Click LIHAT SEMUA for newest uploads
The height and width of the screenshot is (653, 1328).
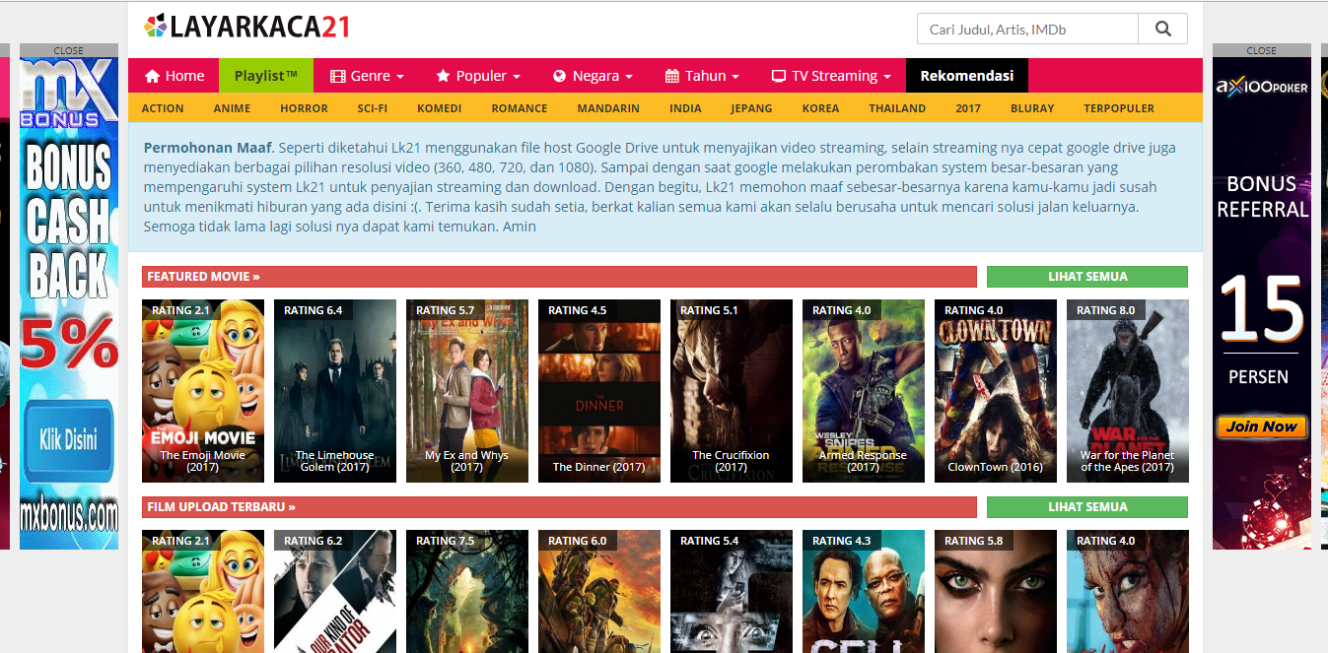pyautogui.click(x=1087, y=507)
